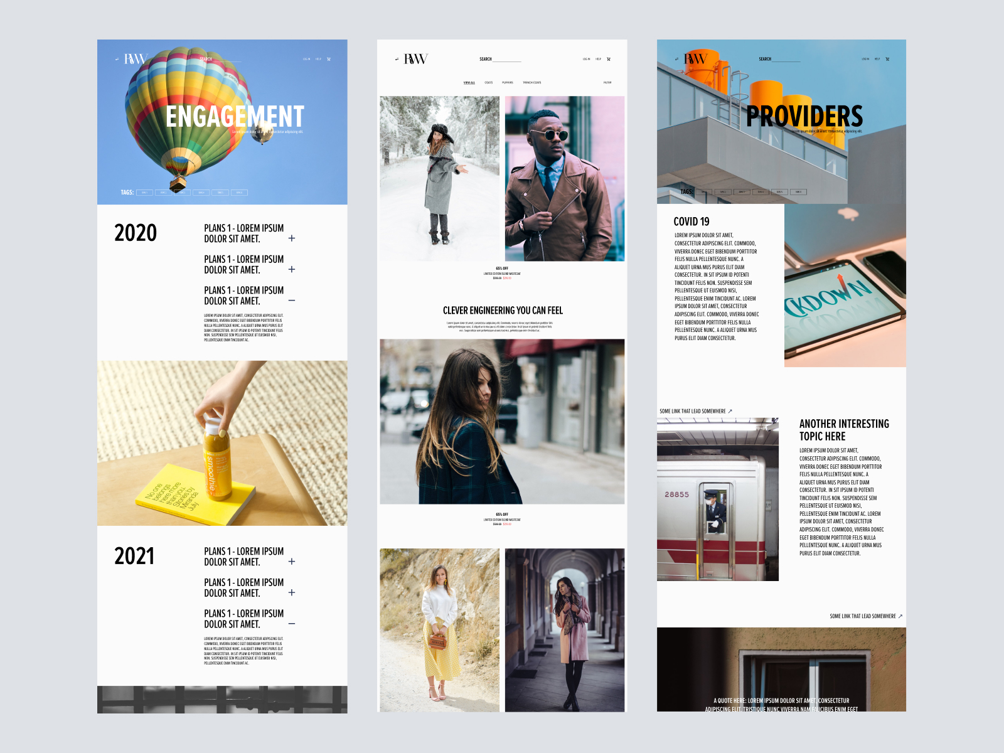The height and width of the screenshot is (753, 1004).
Task: Open the Filter option on coats page
Action: click(607, 83)
